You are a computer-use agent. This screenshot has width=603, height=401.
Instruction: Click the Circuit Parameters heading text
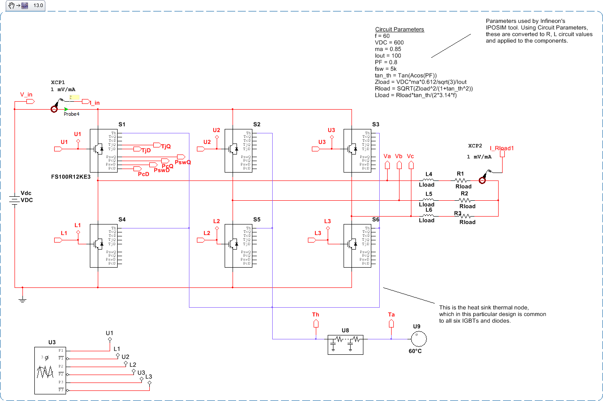coord(400,29)
